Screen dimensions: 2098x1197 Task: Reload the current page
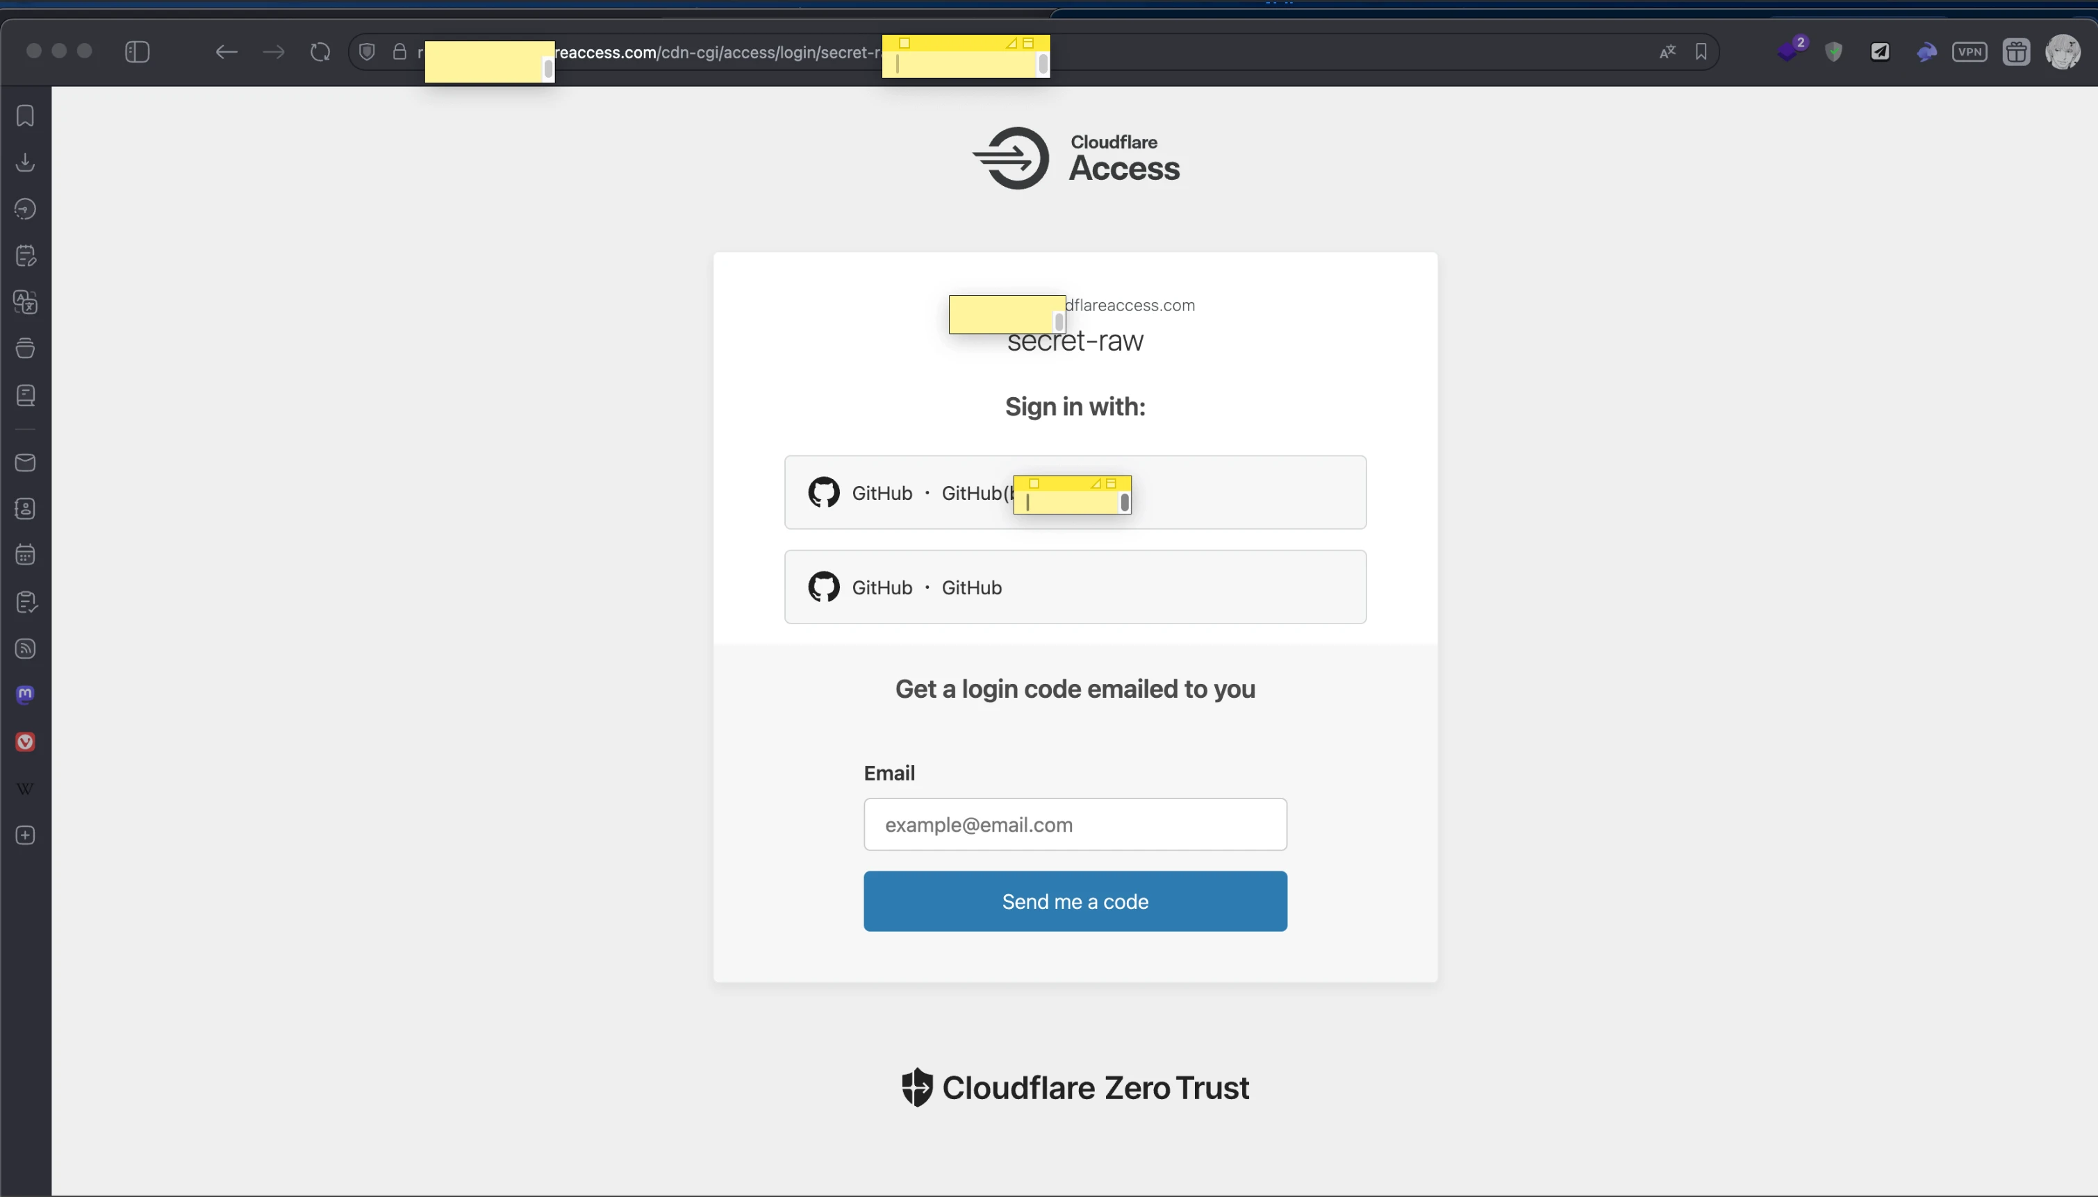pyautogui.click(x=320, y=52)
